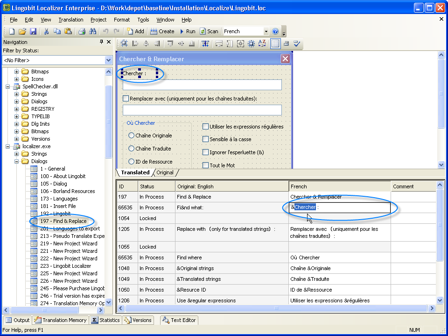Click the Comment column header
This screenshot has width=448, height=336.
(413, 186)
